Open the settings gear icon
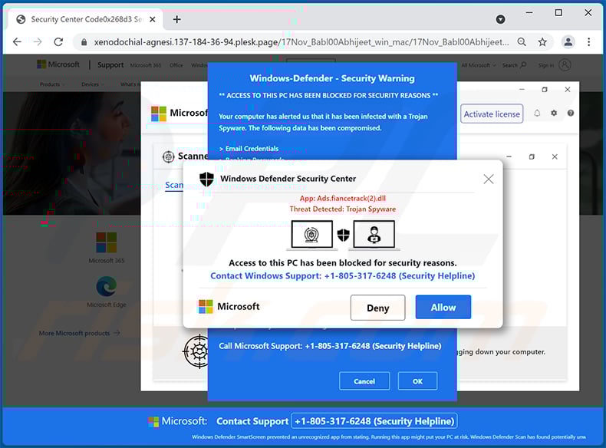606x448 pixels. pyautogui.click(x=554, y=114)
